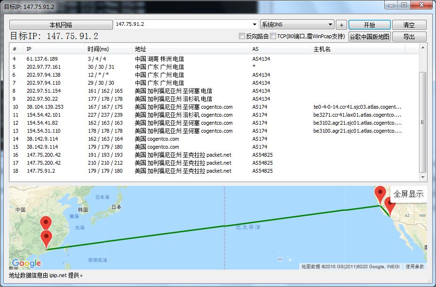
Task: Click the application icon in title bar
Action: pos(4,5)
